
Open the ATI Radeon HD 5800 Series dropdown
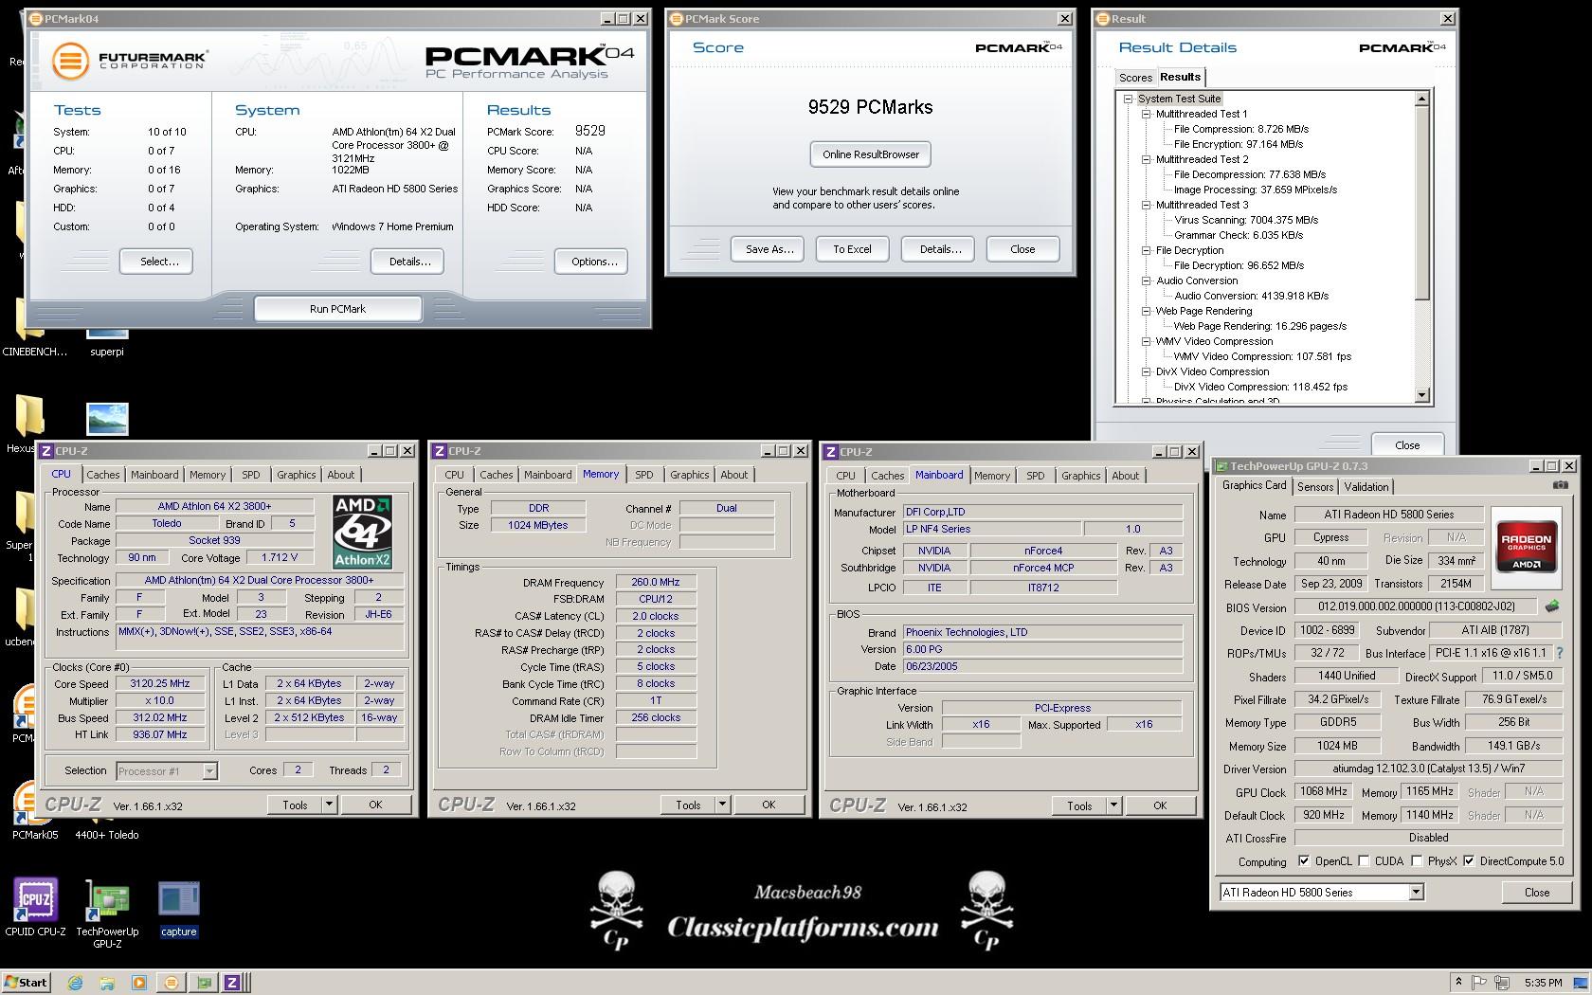click(1416, 892)
